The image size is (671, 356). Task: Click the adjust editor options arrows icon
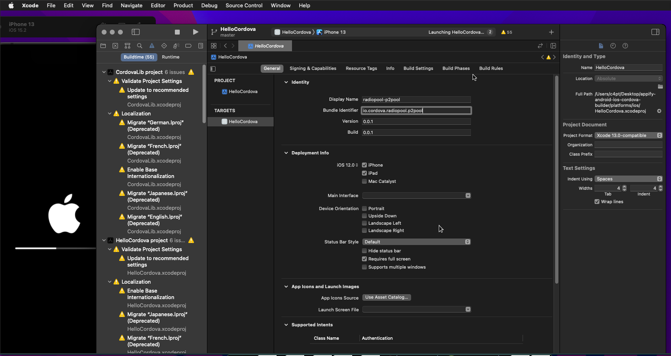540,46
